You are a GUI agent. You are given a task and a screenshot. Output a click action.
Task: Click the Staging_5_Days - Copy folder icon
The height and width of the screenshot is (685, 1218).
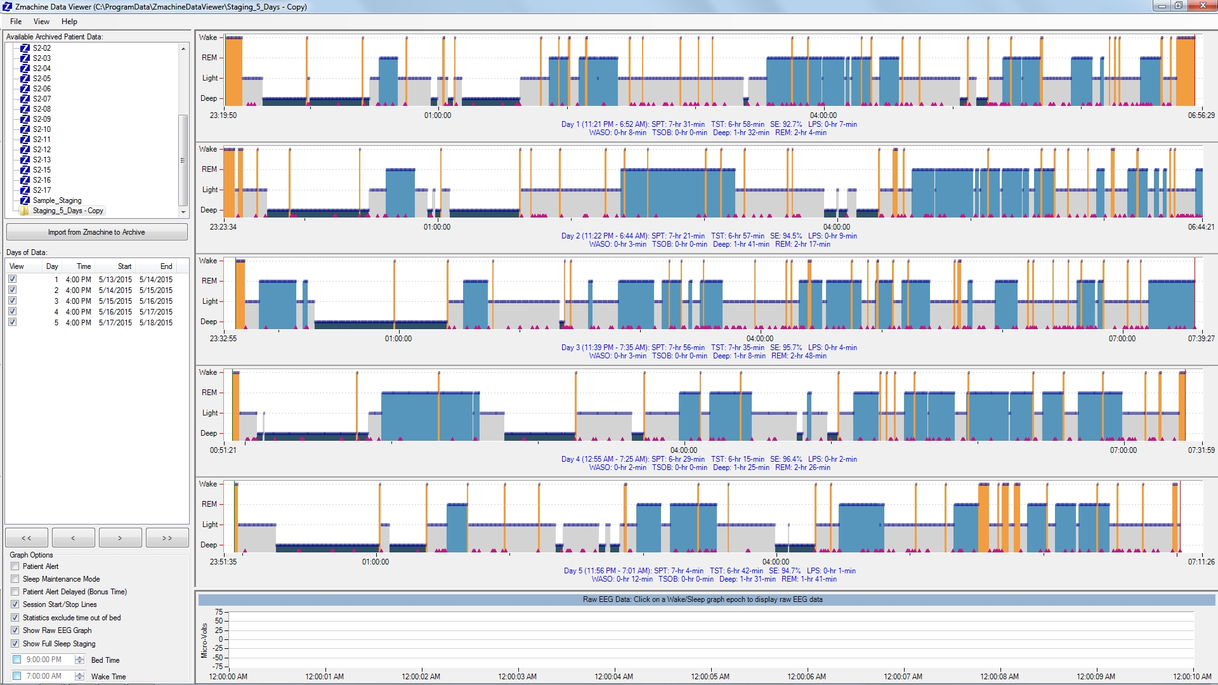point(25,211)
